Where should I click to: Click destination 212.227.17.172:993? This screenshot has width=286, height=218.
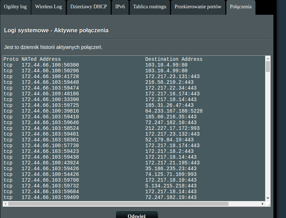[172, 128]
